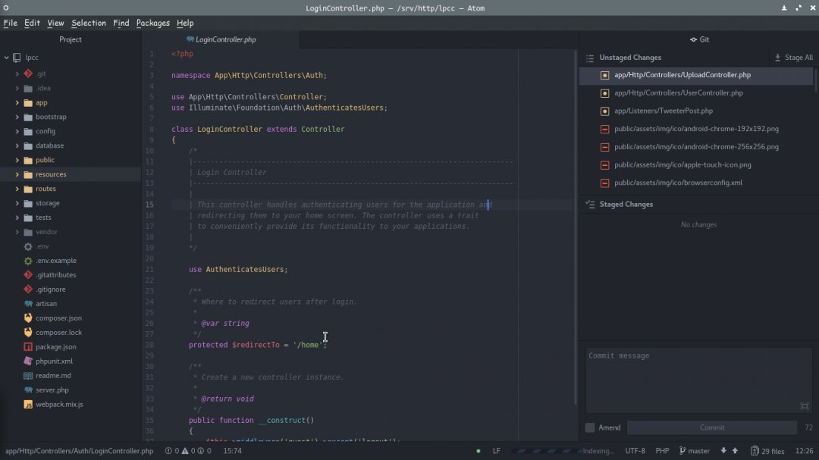Click the Indexing progress bar

(x=546, y=451)
